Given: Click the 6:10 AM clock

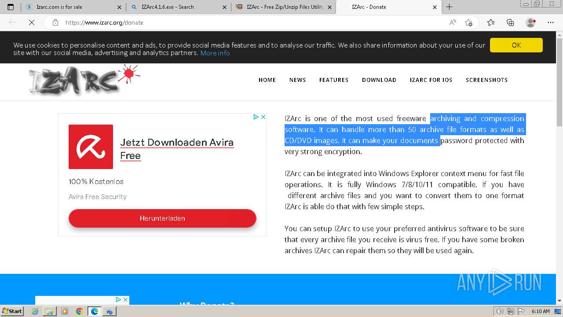Looking at the screenshot, I should [x=541, y=311].
